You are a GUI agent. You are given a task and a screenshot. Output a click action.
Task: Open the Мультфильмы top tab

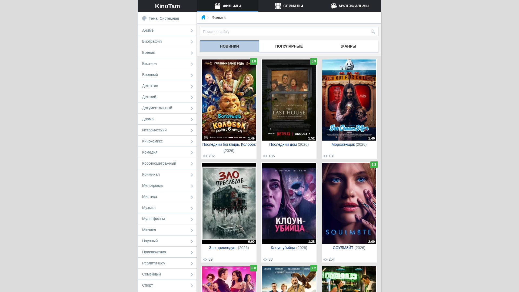pos(350,6)
